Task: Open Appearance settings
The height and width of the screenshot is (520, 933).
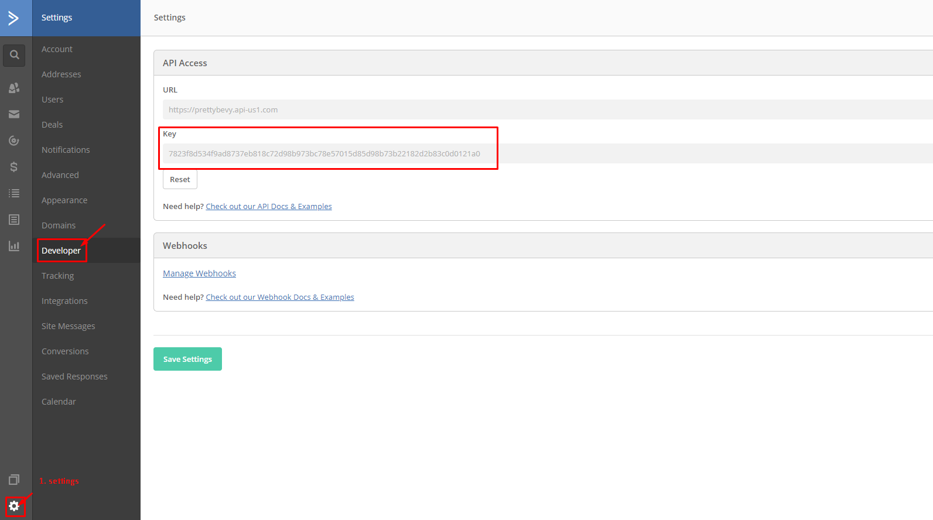Action: [64, 200]
